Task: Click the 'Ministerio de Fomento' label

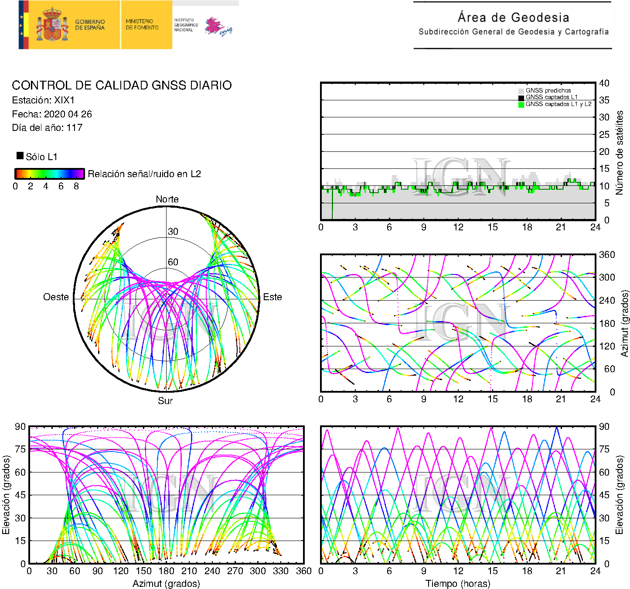Action: [x=142, y=24]
